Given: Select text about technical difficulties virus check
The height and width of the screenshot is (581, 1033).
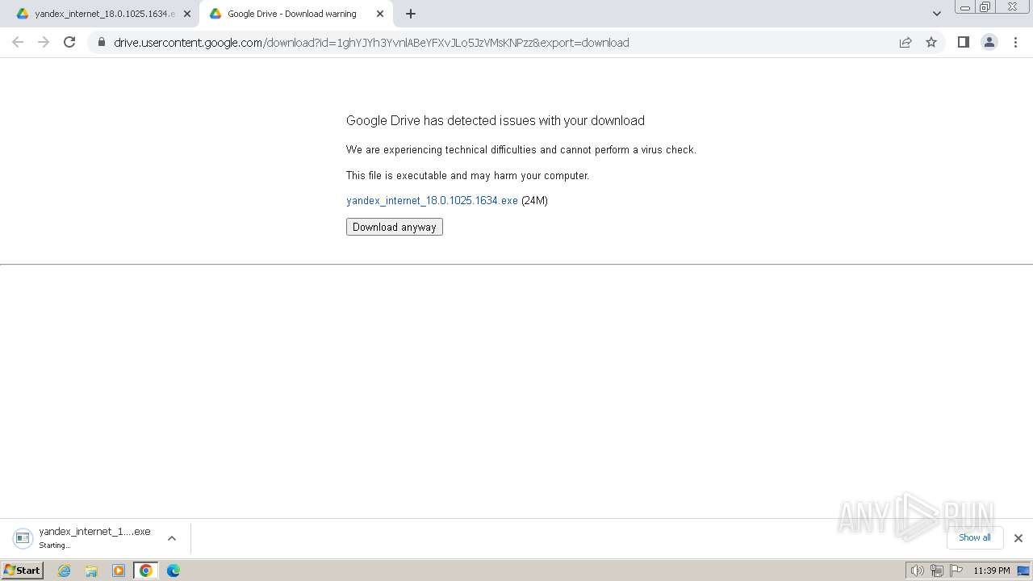Looking at the screenshot, I should (x=521, y=149).
